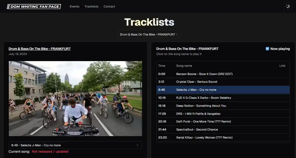The width and height of the screenshot is (296, 158).
Task: Click the cycling video thumbnail
Action: [x=75, y=98]
